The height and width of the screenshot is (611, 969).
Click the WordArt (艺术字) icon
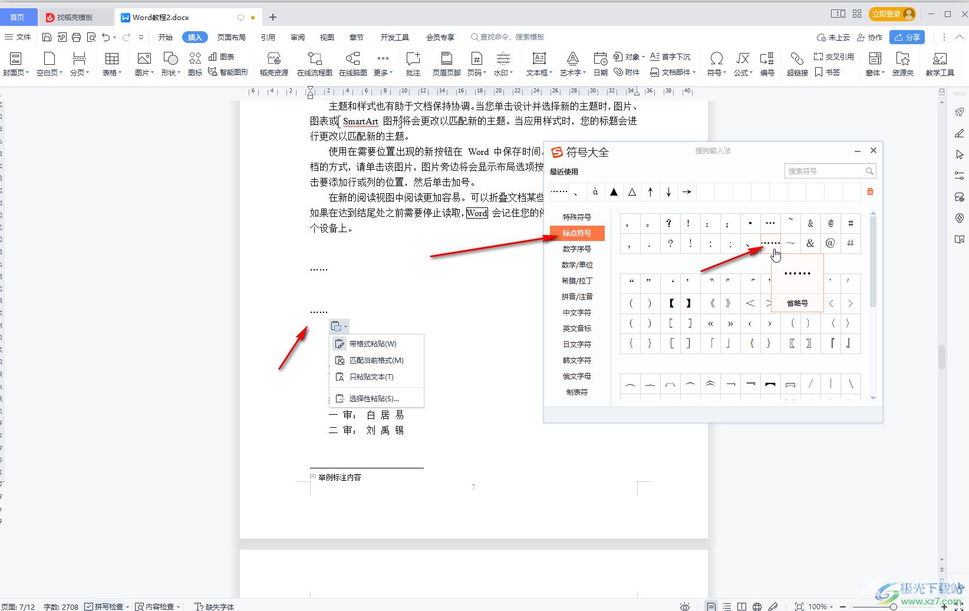572,64
